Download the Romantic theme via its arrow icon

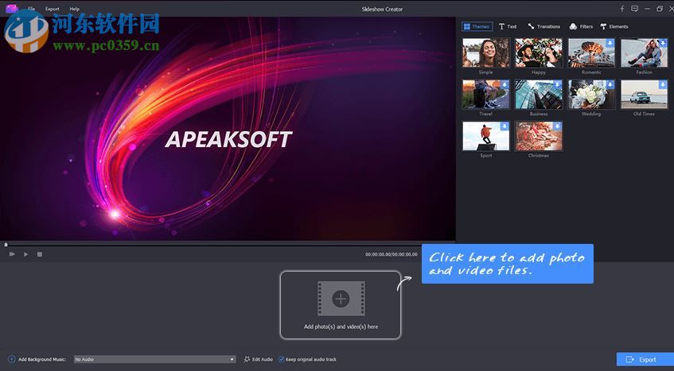click(x=610, y=44)
